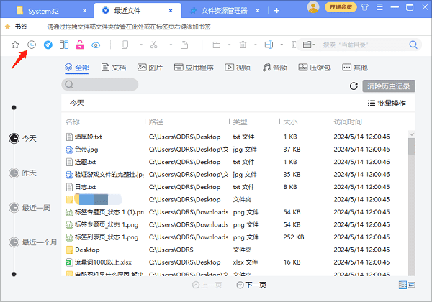Open the hamburger main menu

[x=379, y=7]
